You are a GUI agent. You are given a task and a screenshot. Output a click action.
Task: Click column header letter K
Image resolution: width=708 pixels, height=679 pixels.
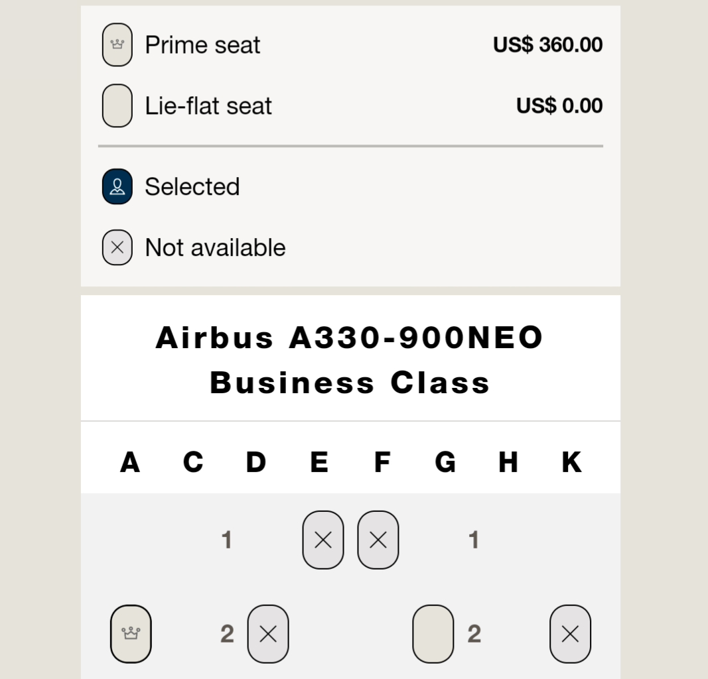point(571,462)
